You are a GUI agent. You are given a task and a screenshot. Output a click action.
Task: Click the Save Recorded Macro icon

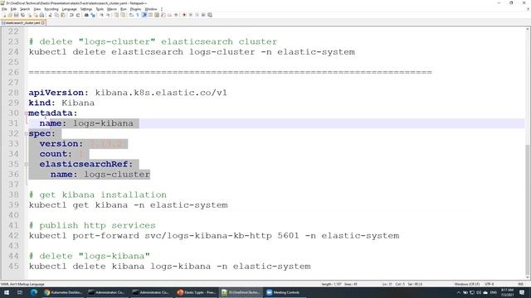[210, 15]
